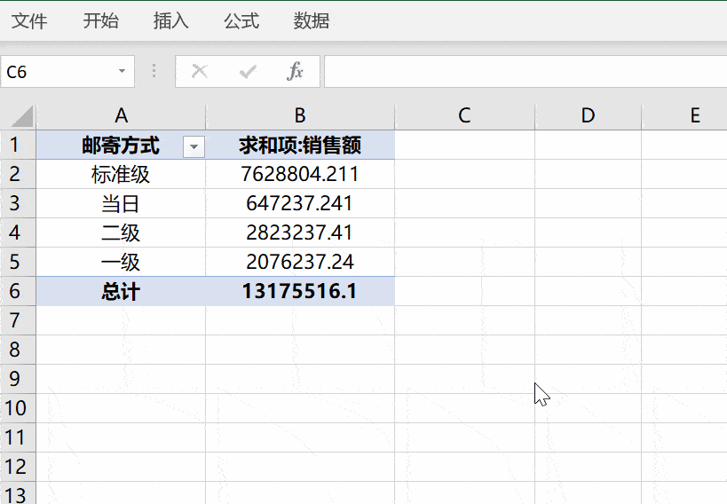Open the 邮寄方式 filter dropdown
Viewport: 727px width, 504px height.
[194, 147]
